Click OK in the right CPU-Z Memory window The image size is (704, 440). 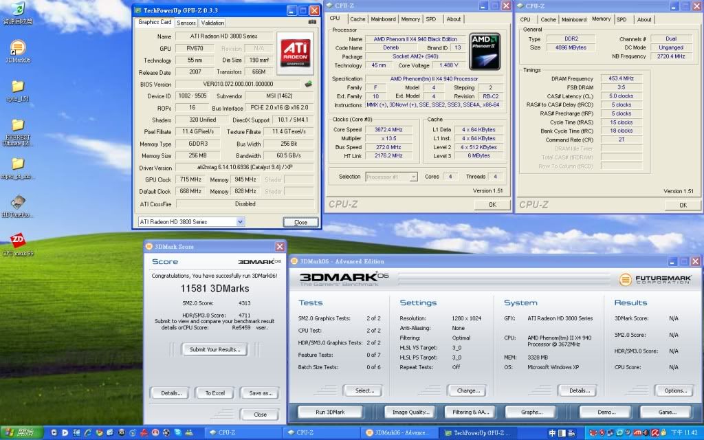point(683,205)
